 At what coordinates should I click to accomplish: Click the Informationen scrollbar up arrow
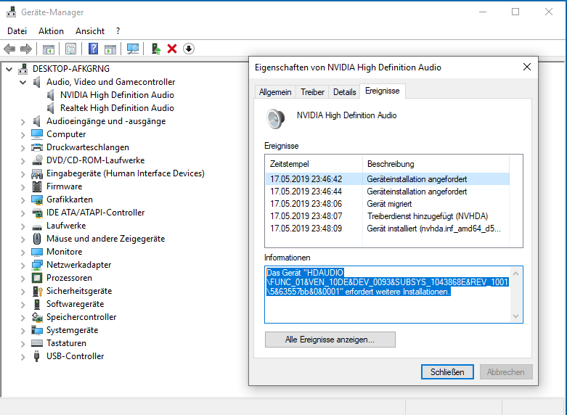(516, 274)
